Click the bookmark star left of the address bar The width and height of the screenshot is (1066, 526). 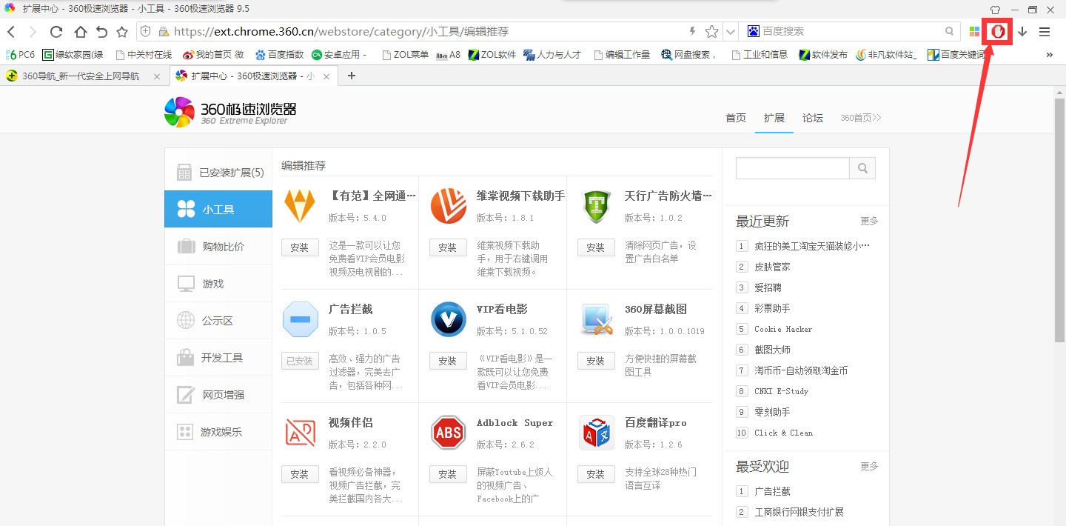click(x=122, y=32)
